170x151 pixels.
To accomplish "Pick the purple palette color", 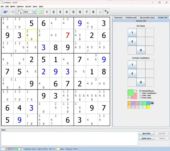I will click(133, 103).
